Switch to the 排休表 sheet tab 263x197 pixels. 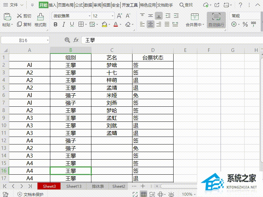[x=97, y=186]
